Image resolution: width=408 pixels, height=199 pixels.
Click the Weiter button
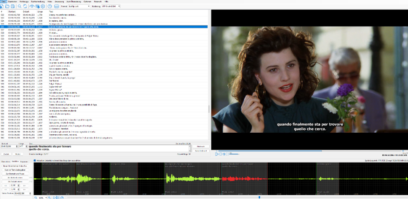(18, 154)
